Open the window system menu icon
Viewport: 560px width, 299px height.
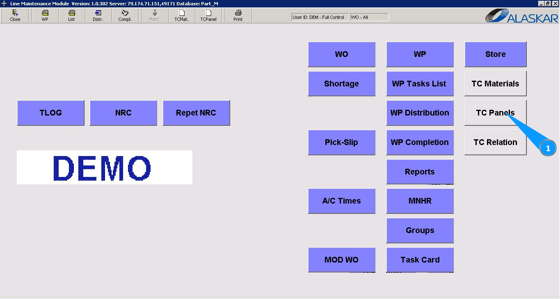[x=4, y=3]
